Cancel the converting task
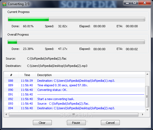 (x=110, y=123)
